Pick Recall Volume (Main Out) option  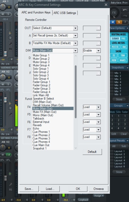53,105
